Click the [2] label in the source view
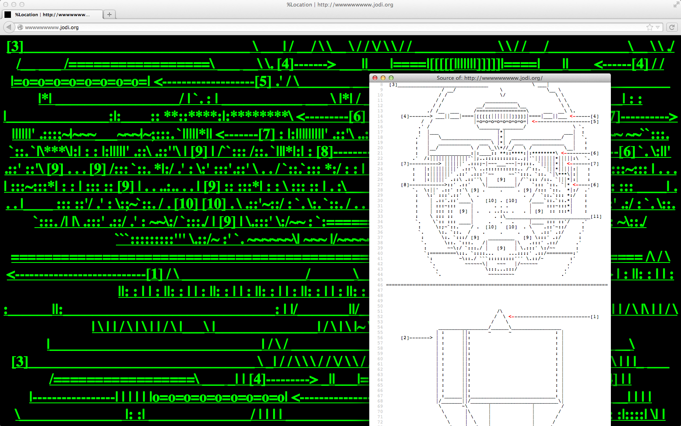Viewport: 681px width, 426px height. click(x=405, y=338)
